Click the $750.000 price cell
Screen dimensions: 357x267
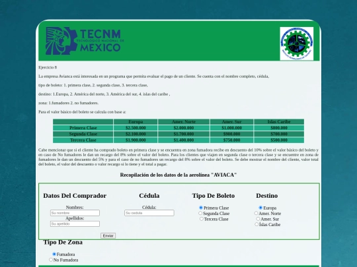click(231, 140)
